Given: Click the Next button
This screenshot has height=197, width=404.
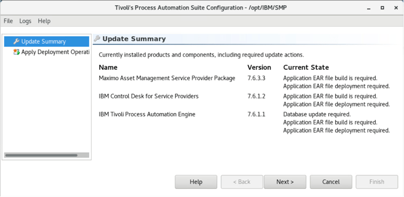Looking at the screenshot, I should click(285, 182).
